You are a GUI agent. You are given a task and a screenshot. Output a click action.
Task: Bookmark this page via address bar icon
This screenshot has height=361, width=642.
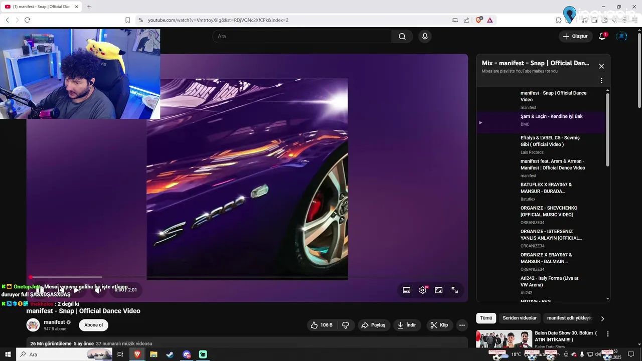coord(127,20)
